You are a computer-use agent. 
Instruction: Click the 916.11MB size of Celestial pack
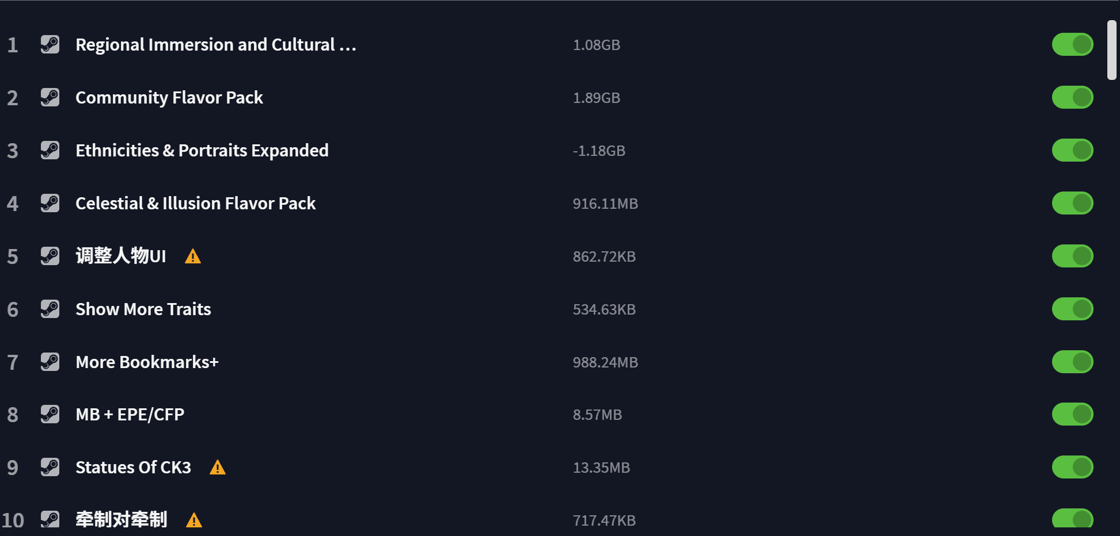coord(605,204)
